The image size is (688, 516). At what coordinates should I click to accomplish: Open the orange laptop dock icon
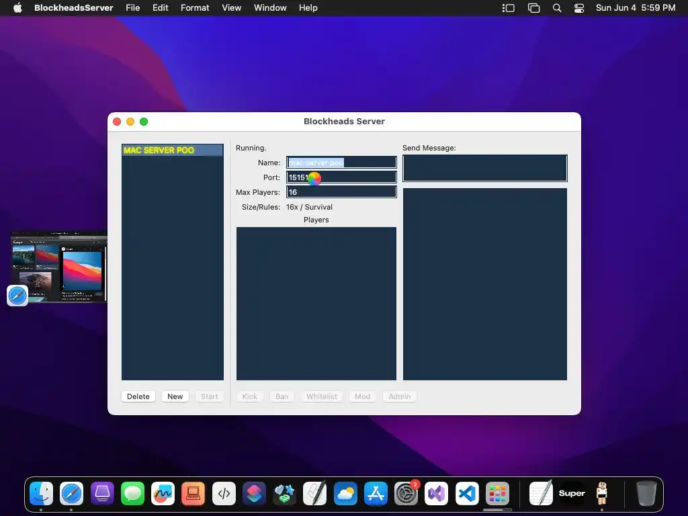pos(193,494)
